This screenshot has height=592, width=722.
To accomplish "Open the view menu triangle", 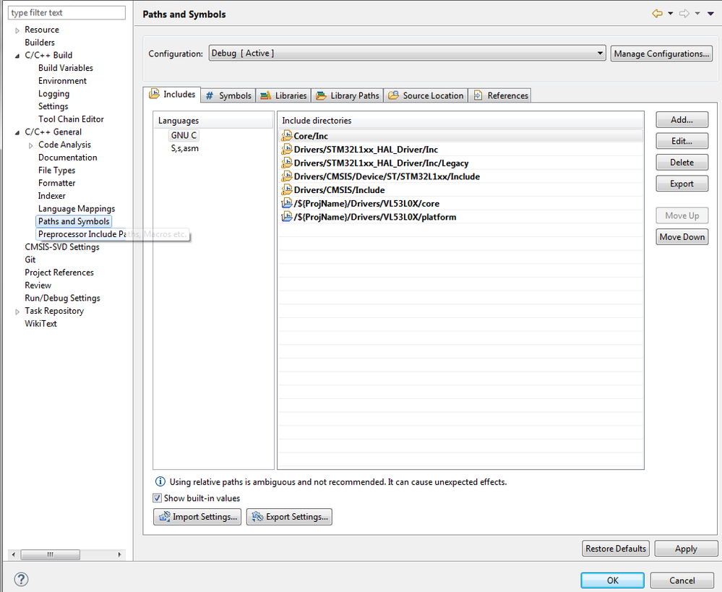I will pos(711,14).
